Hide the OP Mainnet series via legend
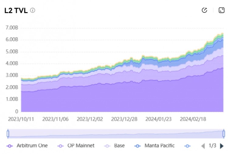The image size is (228, 154). pyautogui.click(x=76, y=146)
